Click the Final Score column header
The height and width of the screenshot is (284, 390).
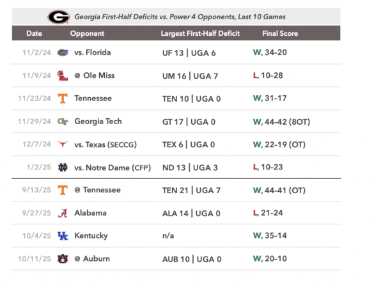[x=280, y=33]
